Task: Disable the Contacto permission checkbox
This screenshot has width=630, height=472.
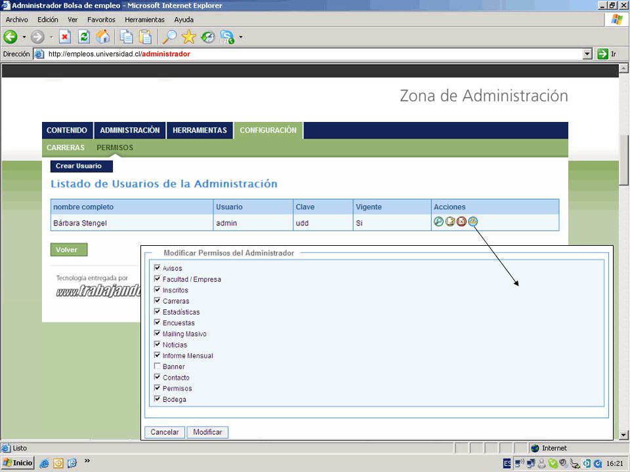Action: (x=157, y=377)
